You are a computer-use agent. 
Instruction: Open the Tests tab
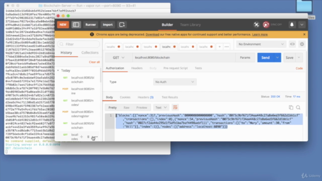coord(198,68)
